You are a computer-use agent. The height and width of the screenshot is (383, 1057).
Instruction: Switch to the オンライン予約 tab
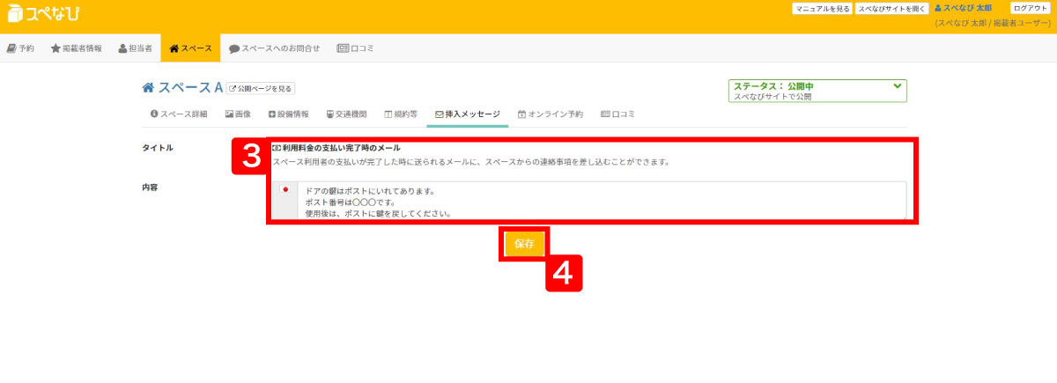[551, 114]
